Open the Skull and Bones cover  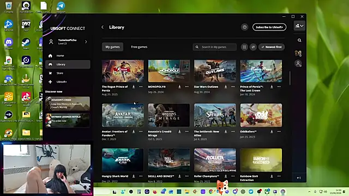point(169,160)
